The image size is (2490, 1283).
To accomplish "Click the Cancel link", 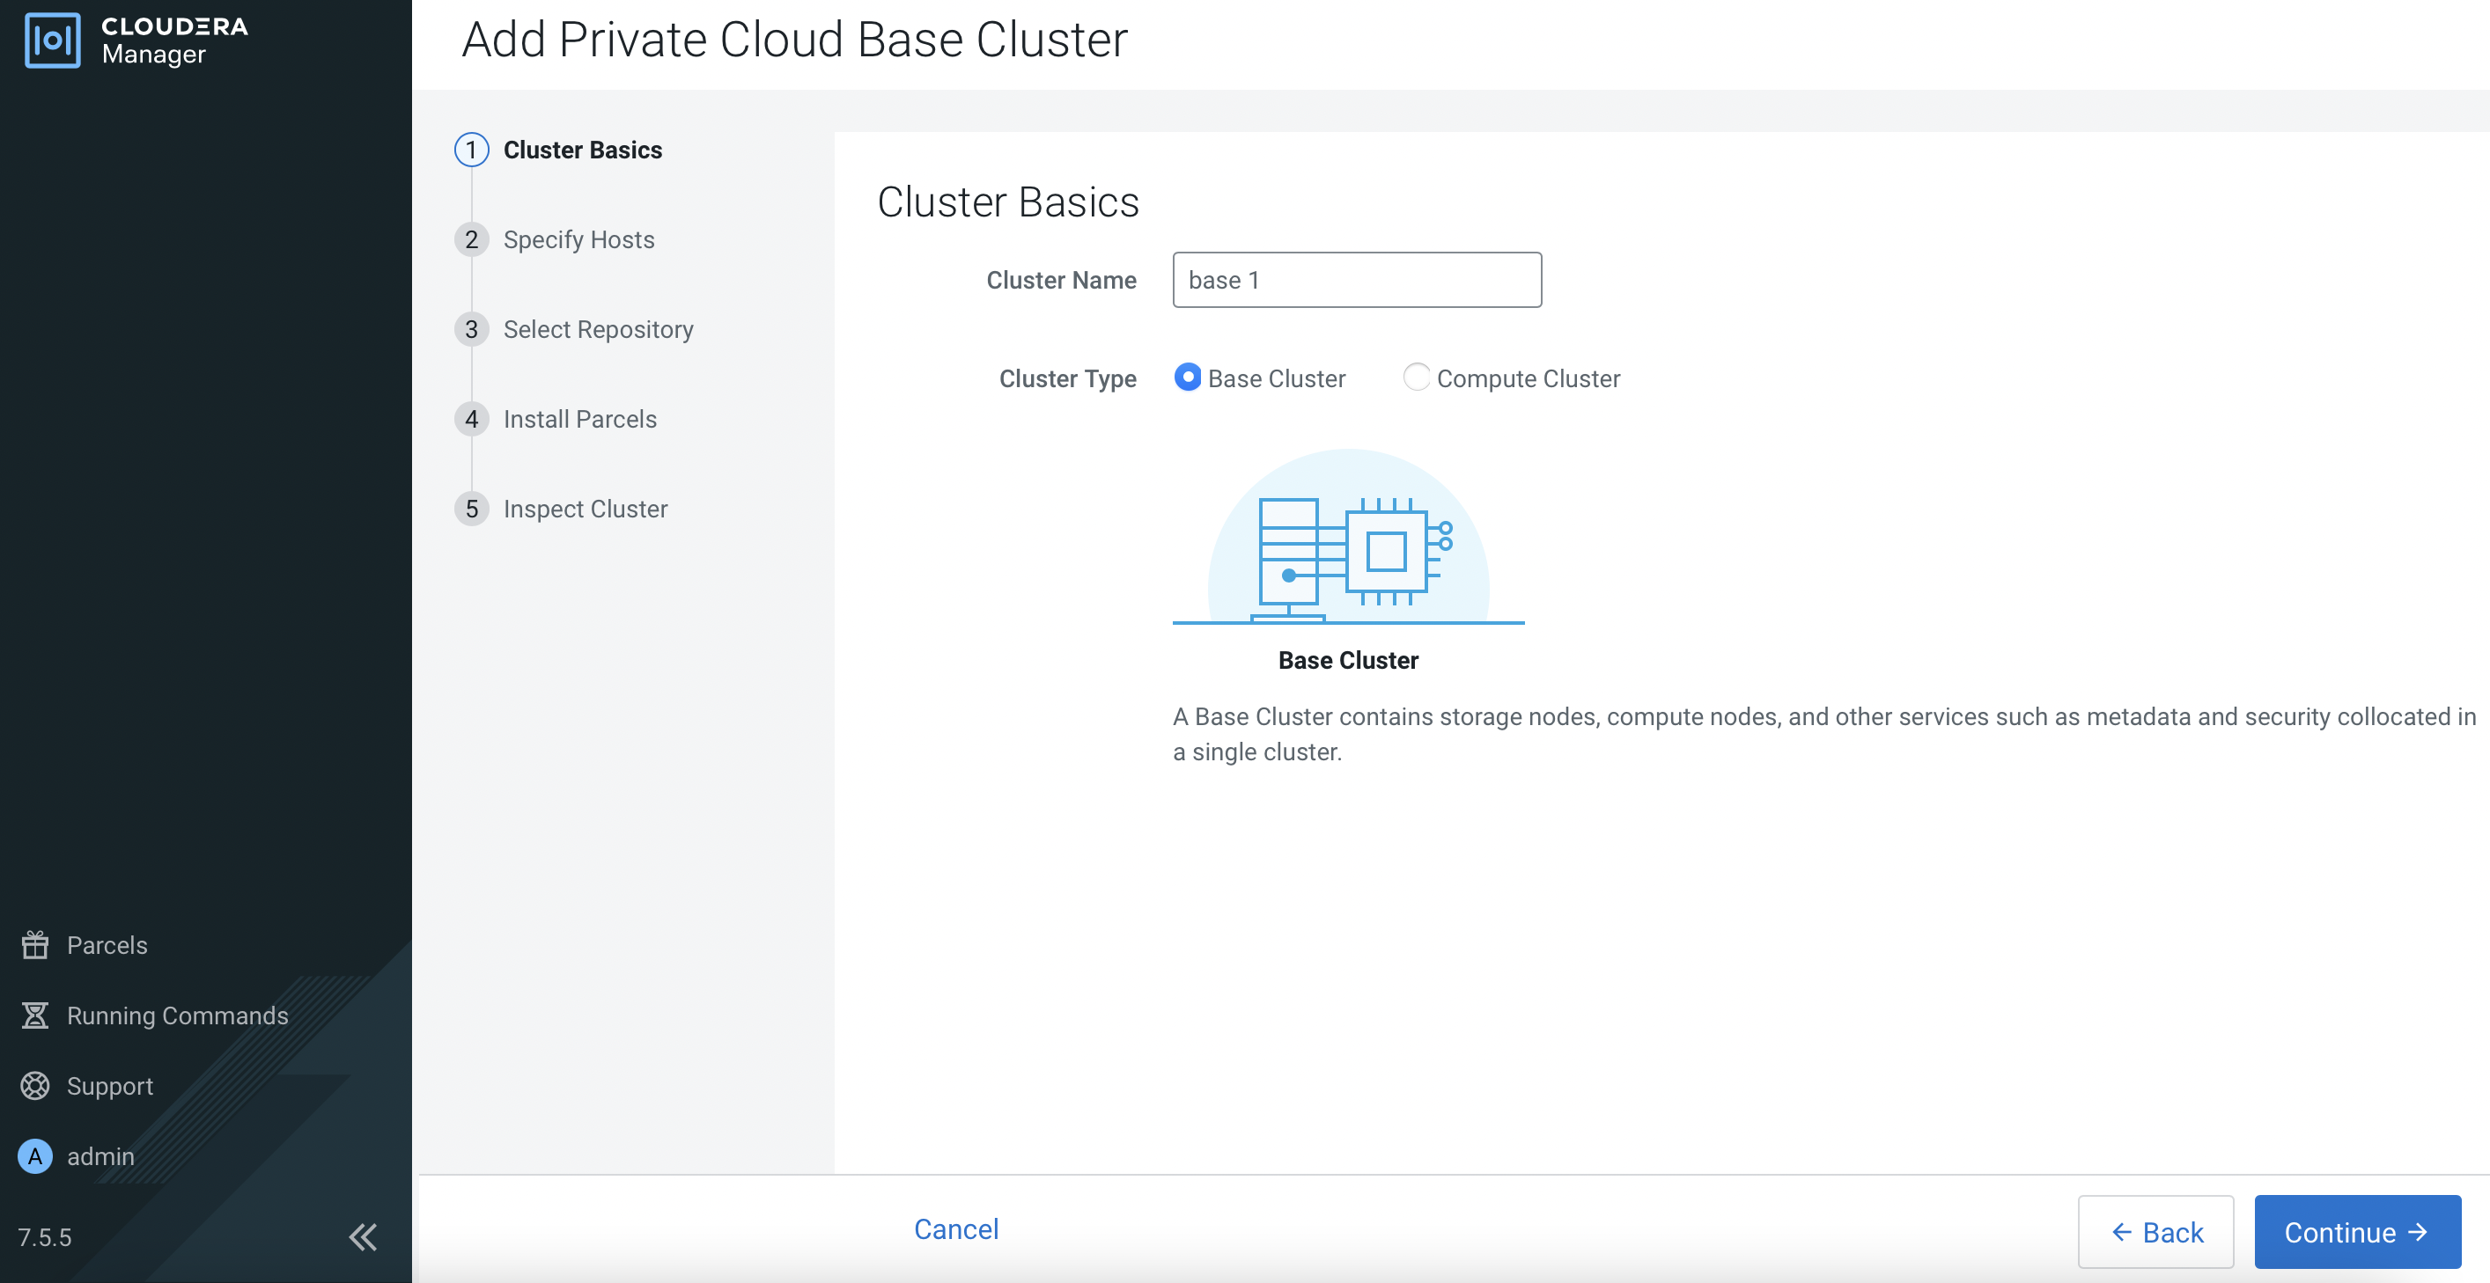I will click(956, 1228).
